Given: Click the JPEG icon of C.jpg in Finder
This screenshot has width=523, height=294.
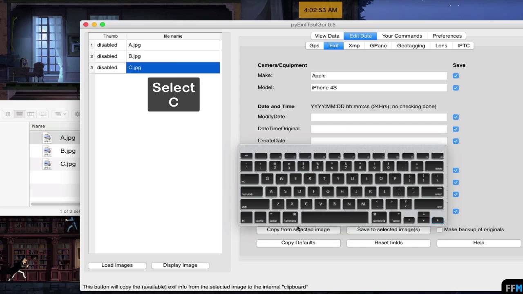Looking at the screenshot, I should pos(47,164).
